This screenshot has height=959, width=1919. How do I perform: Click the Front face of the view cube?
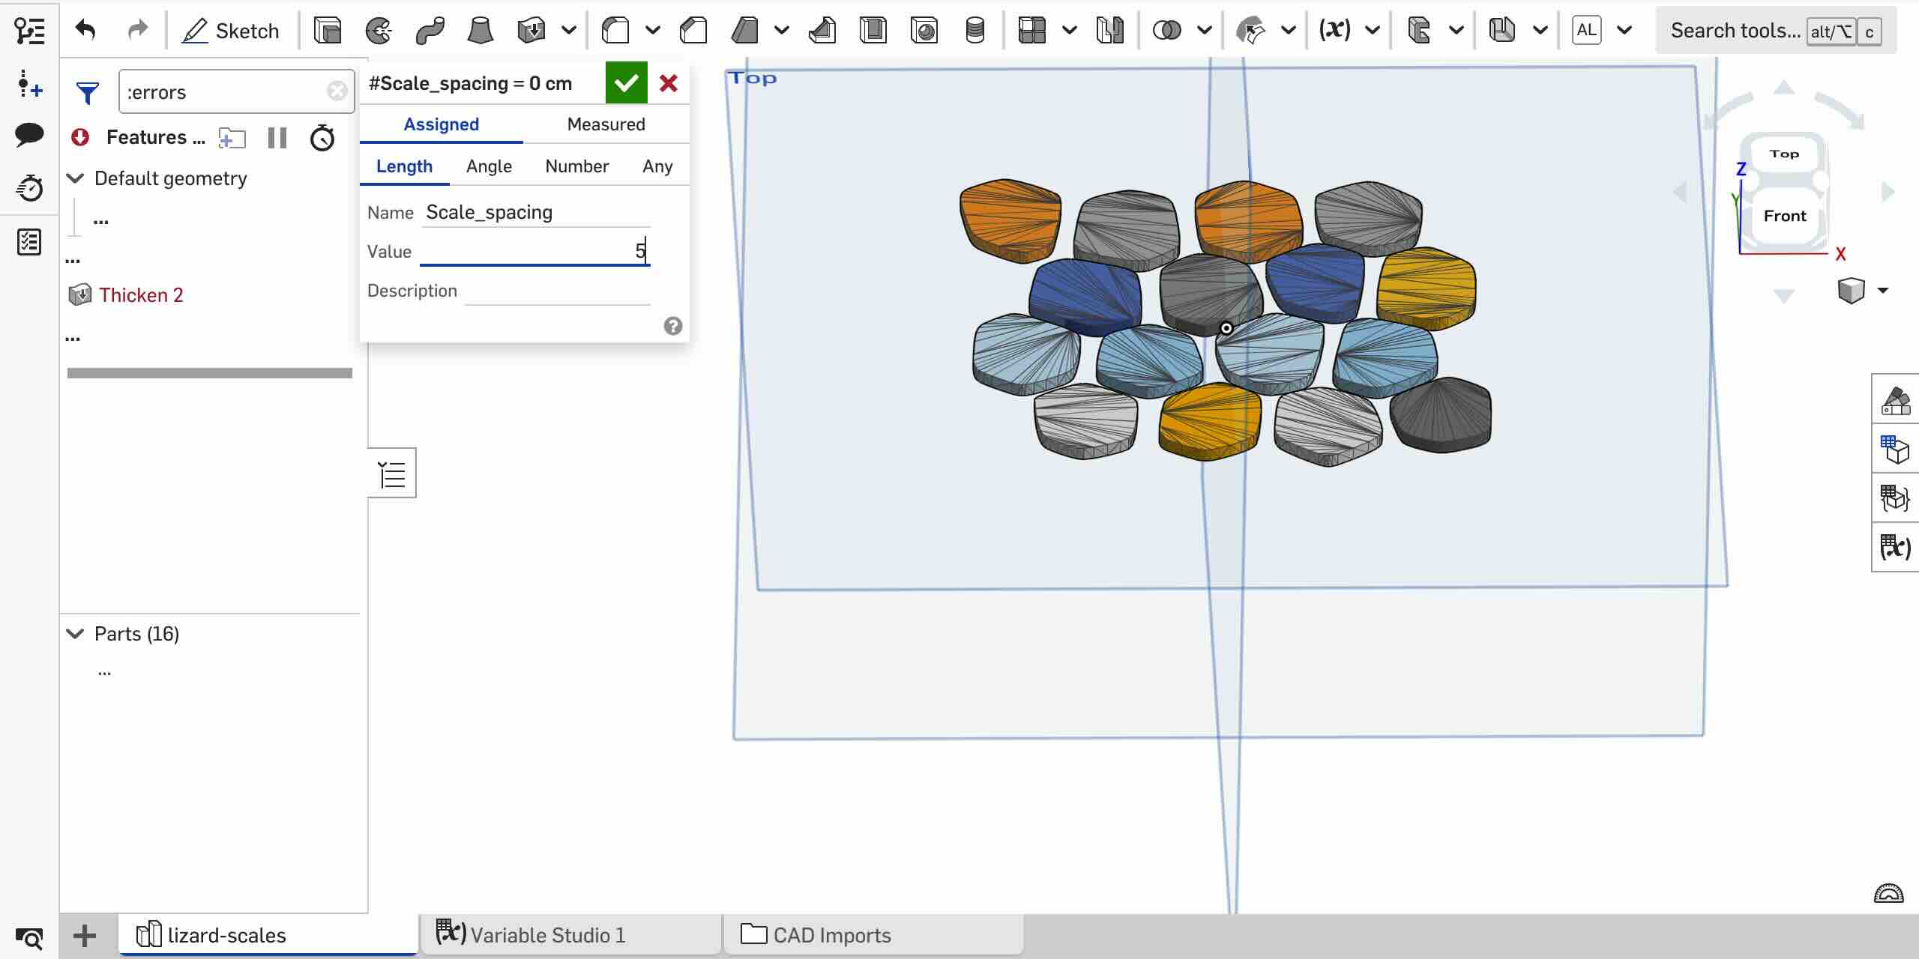(1785, 217)
